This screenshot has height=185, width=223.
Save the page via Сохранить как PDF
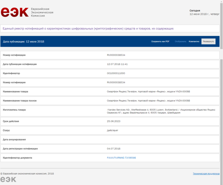(160, 41)
